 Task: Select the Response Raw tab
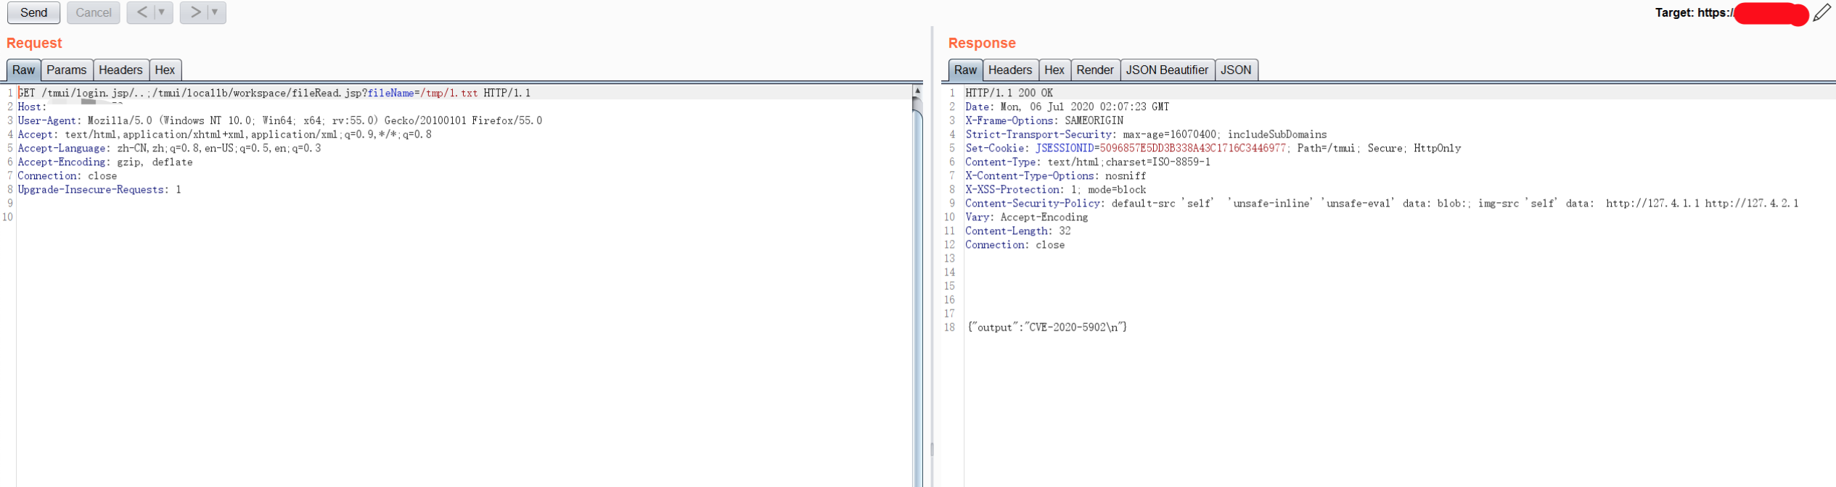[965, 70]
